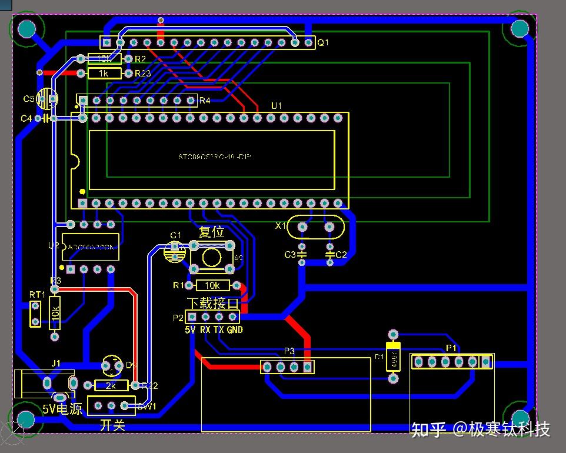This screenshot has height=453, width=566.
Task: Select microcontroller U1 labeled STC89C52RC
Action: pos(212,157)
